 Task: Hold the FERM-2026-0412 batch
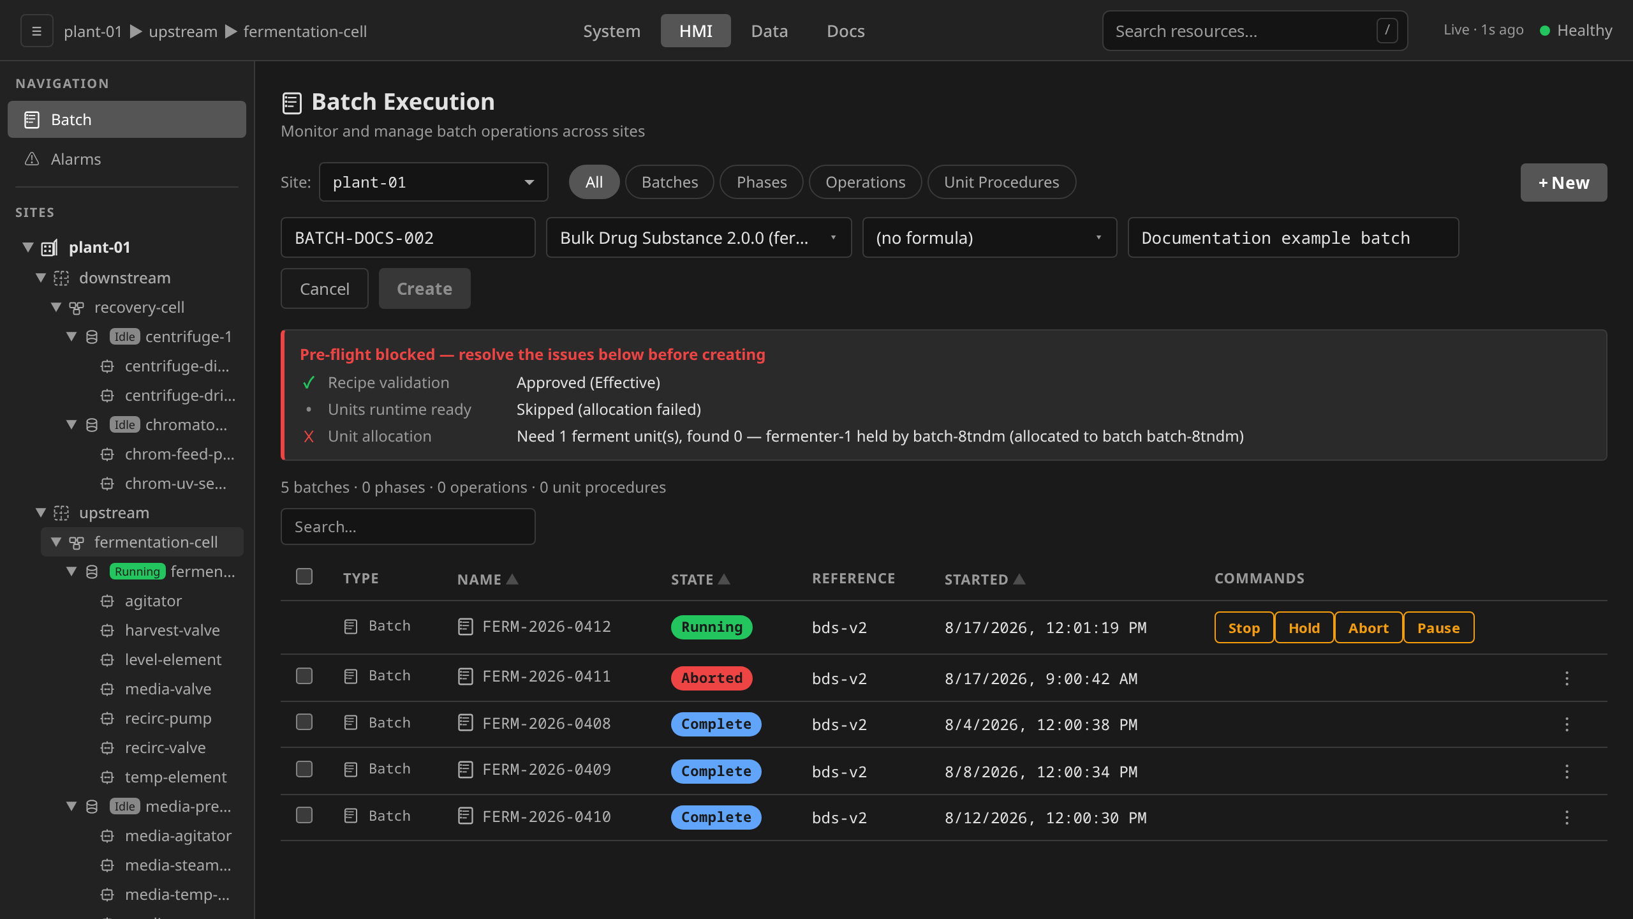point(1304,627)
